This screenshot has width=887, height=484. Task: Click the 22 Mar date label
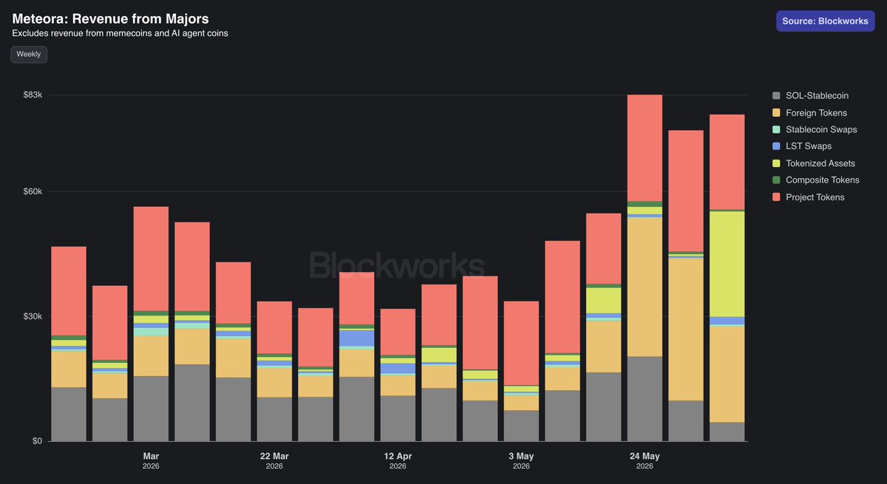(x=274, y=457)
